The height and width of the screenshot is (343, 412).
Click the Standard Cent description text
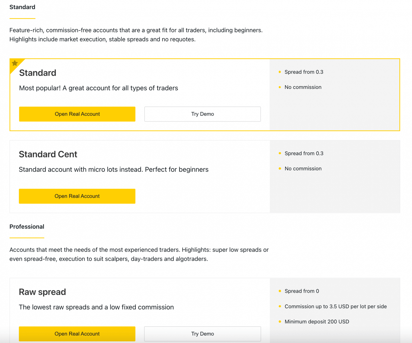pos(114,169)
